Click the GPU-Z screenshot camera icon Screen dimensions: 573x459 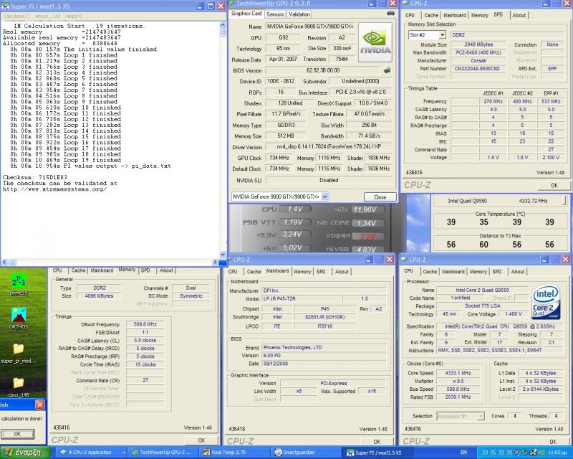[390, 14]
